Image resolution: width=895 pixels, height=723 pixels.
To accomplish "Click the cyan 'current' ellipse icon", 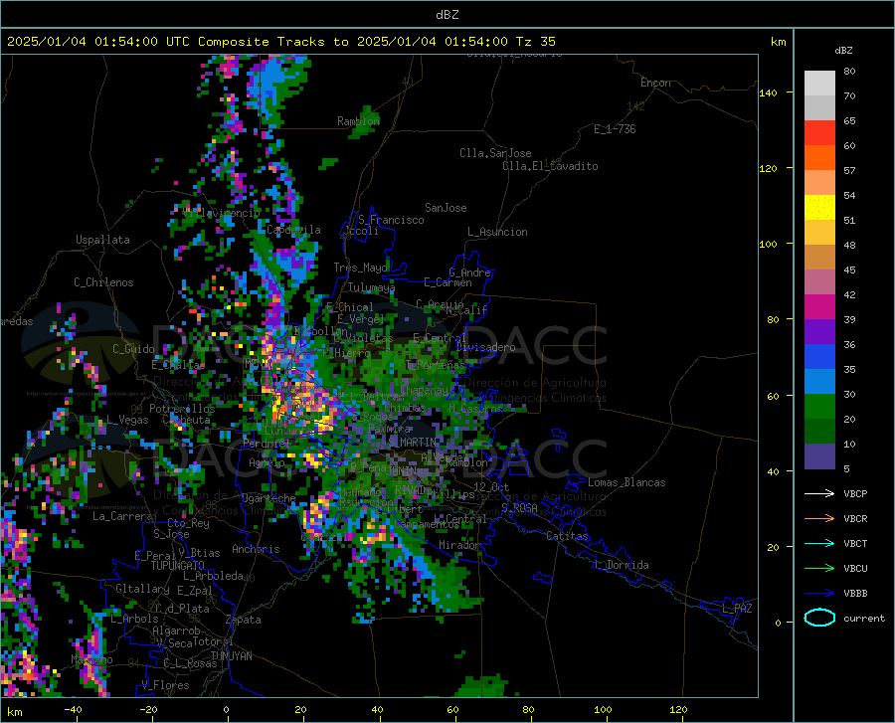I will (x=819, y=618).
